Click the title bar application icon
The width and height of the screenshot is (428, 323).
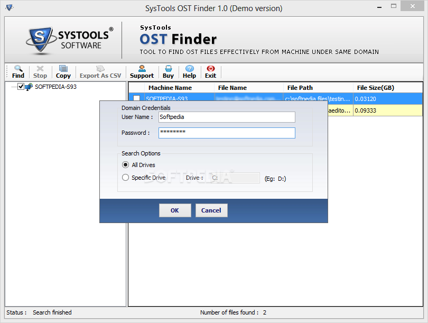coord(10,7)
